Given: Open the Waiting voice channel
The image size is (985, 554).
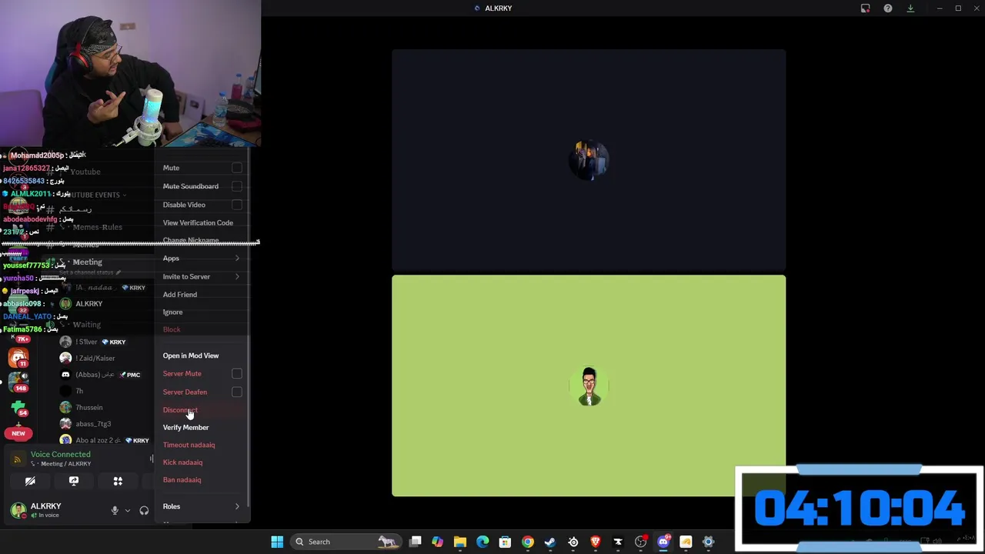Looking at the screenshot, I should 86,325.
